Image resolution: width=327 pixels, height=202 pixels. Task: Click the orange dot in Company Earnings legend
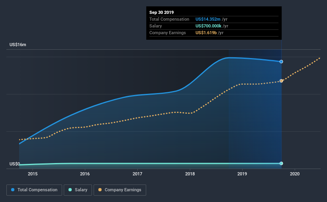click(100, 190)
